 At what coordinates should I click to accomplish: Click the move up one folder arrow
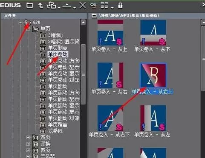coord(40,6)
